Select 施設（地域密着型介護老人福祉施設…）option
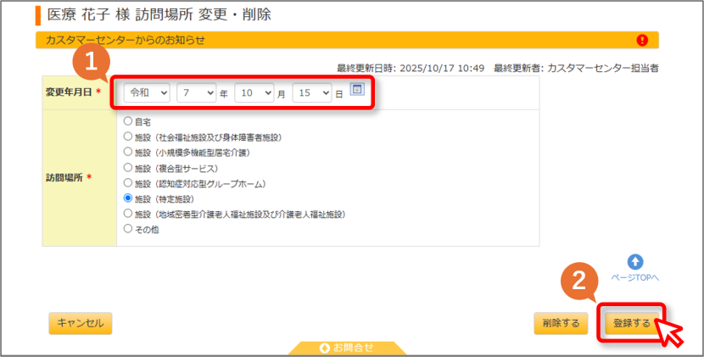Screen dimensions: 704x357 click(128, 214)
